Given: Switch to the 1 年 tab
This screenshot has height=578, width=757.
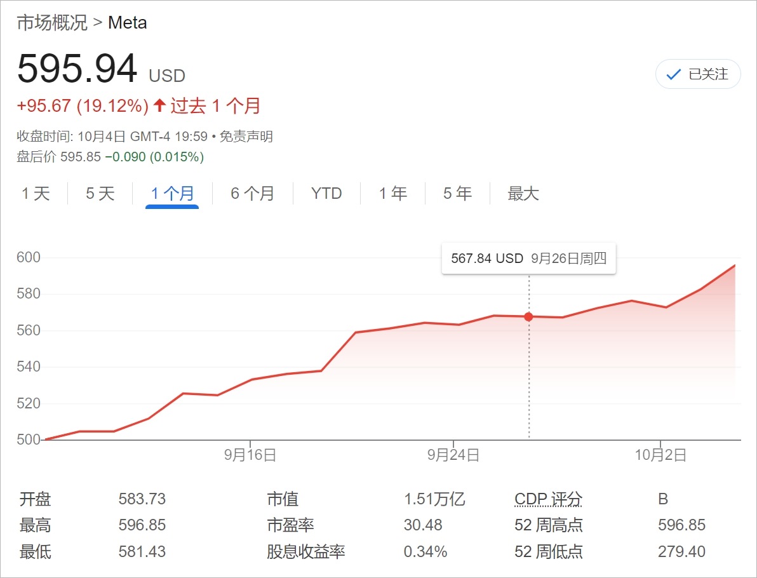Looking at the screenshot, I should coord(393,194).
